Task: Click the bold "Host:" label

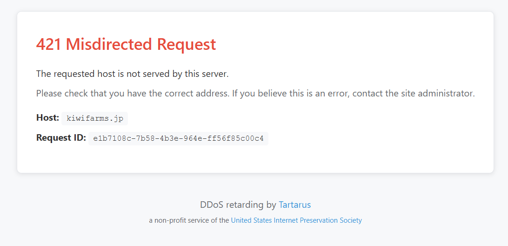Action: tap(47, 118)
